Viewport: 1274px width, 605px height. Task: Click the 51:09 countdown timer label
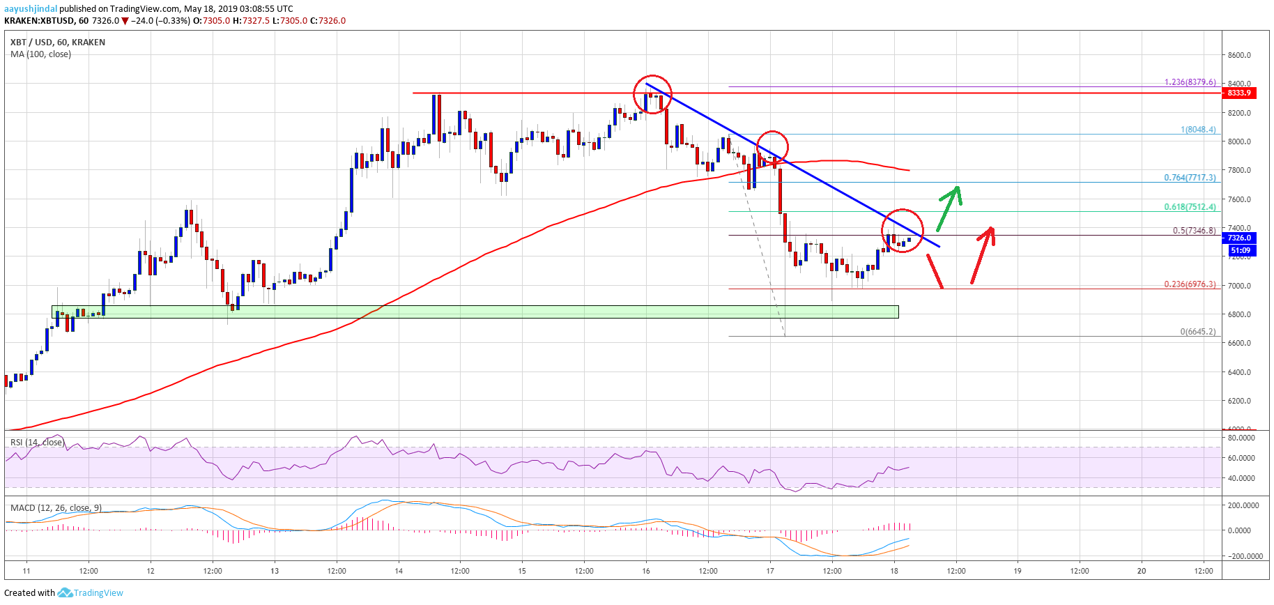click(x=1240, y=250)
